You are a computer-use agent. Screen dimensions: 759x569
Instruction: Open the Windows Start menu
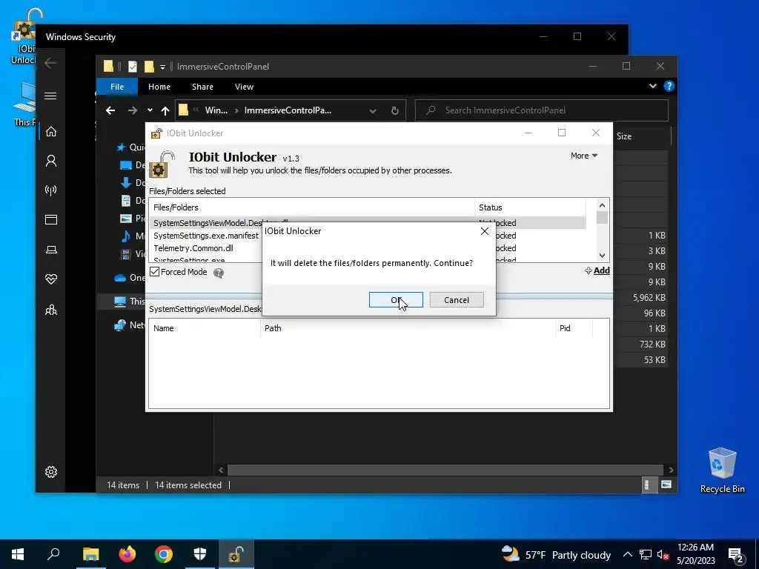(x=18, y=554)
